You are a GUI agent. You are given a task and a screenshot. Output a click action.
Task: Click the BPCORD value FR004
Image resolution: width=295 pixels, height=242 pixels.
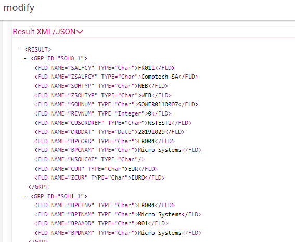[x=146, y=141]
